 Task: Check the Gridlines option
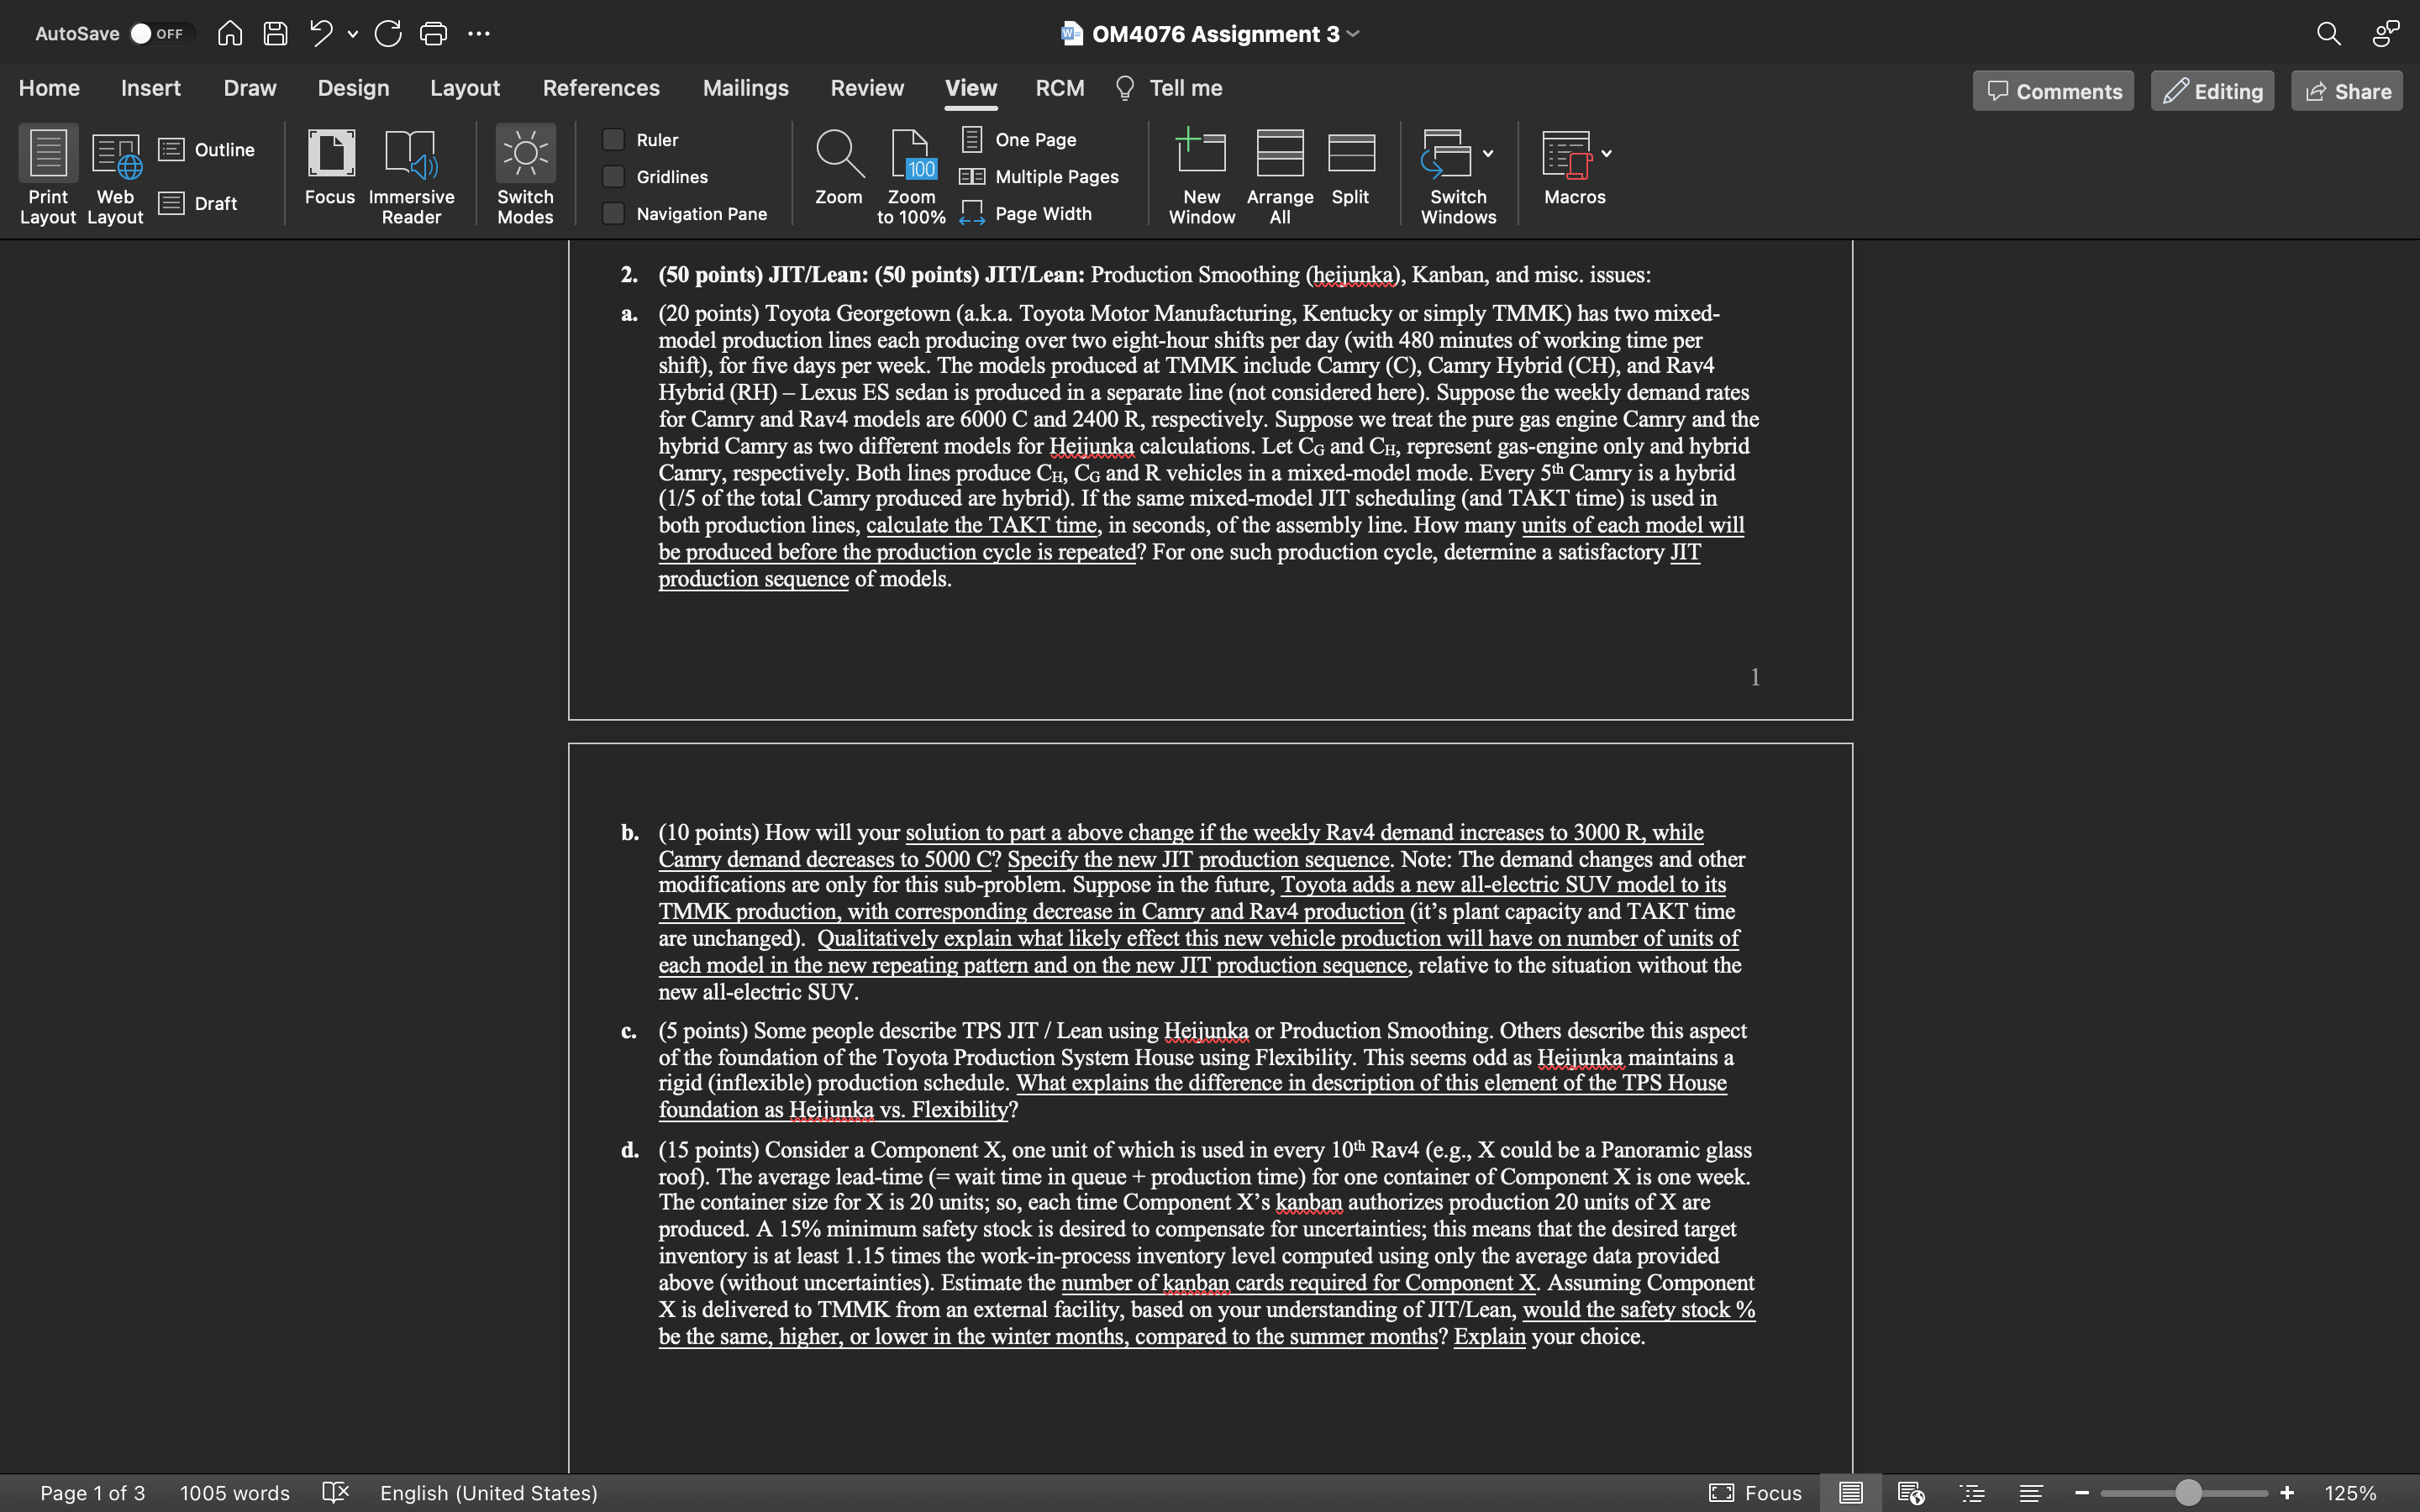click(x=614, y=177)
